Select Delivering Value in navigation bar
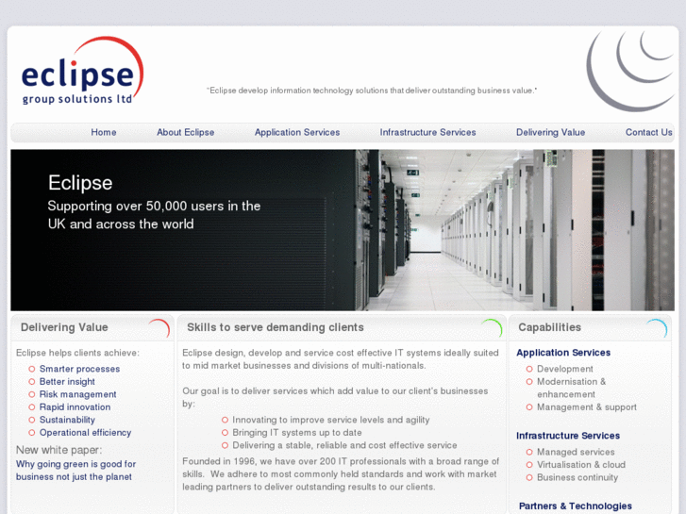The image size is (686, 514). tap(550, 132)
